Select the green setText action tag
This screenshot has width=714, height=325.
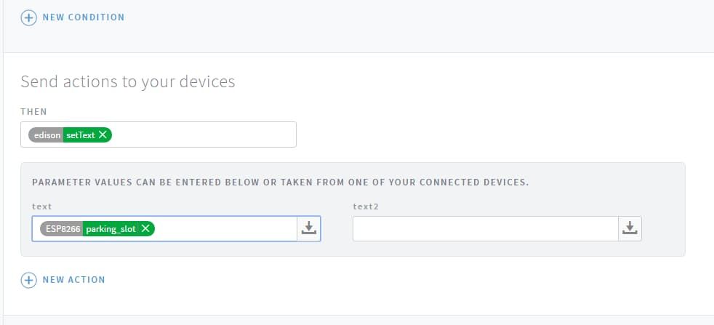[80, 135]
